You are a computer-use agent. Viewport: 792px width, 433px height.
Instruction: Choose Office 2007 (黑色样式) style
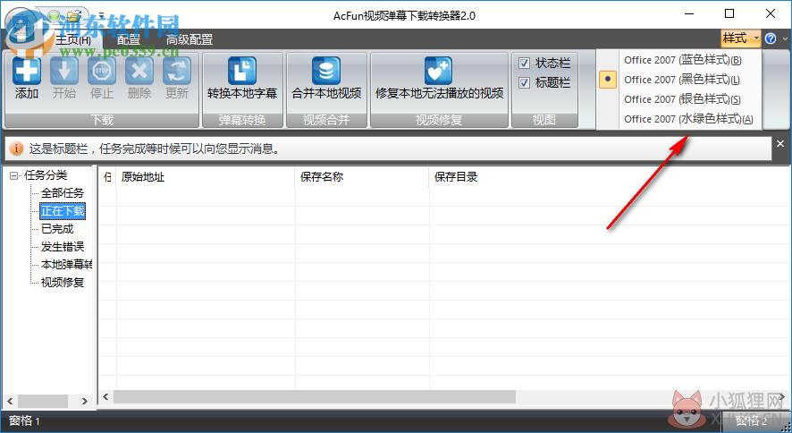(x=682, y=80)
